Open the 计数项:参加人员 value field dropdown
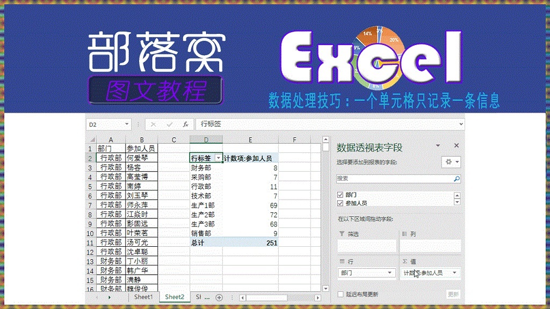 454,273
